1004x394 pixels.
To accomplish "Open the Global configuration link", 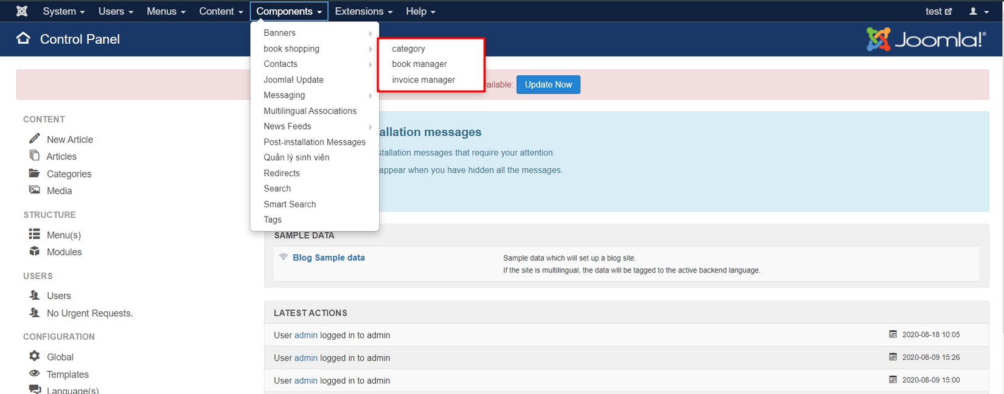I will point(60,357).
